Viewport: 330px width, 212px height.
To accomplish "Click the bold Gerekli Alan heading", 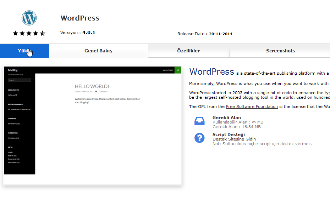I will [x=227, y=118].
